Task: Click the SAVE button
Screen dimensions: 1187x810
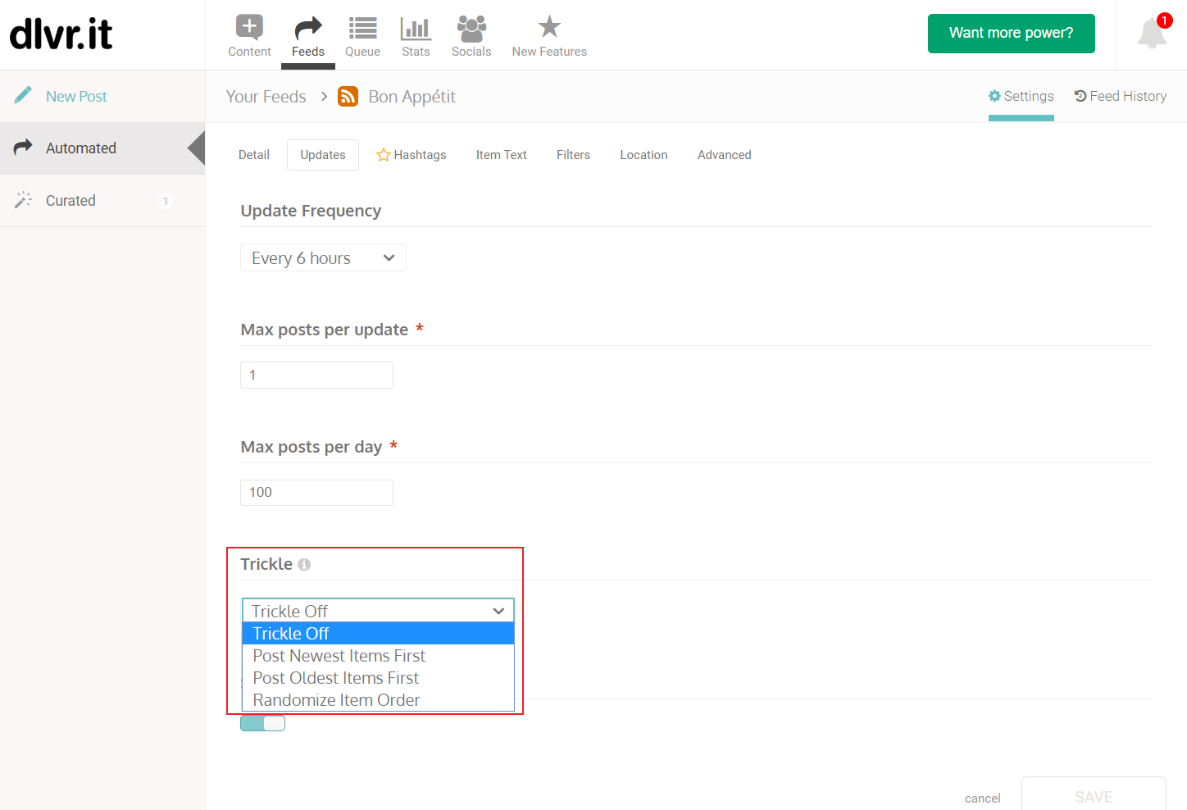Action: click(x=1094, y=795)
